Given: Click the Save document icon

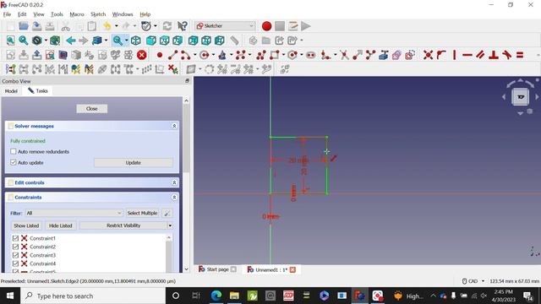Looking at the screenshot, I should click(x=36, y=26).
